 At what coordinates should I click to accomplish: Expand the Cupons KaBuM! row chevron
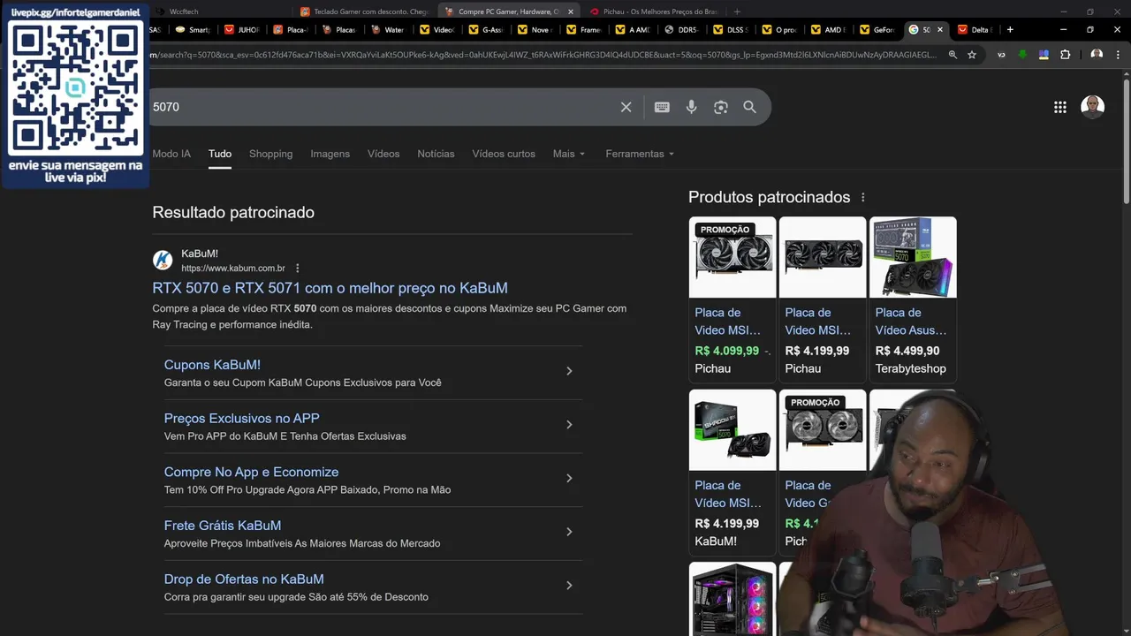click(569, 371)
